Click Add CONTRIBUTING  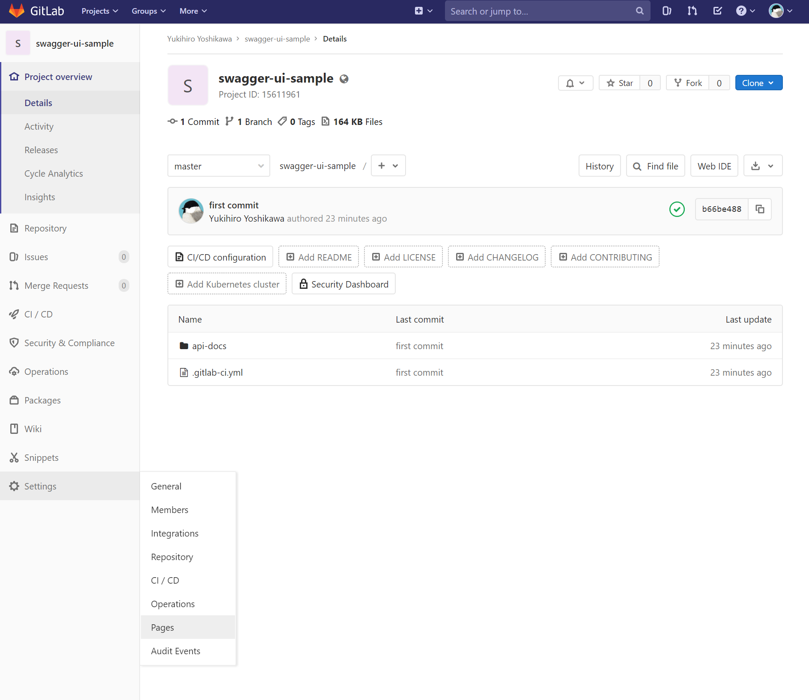coord(605,257)
